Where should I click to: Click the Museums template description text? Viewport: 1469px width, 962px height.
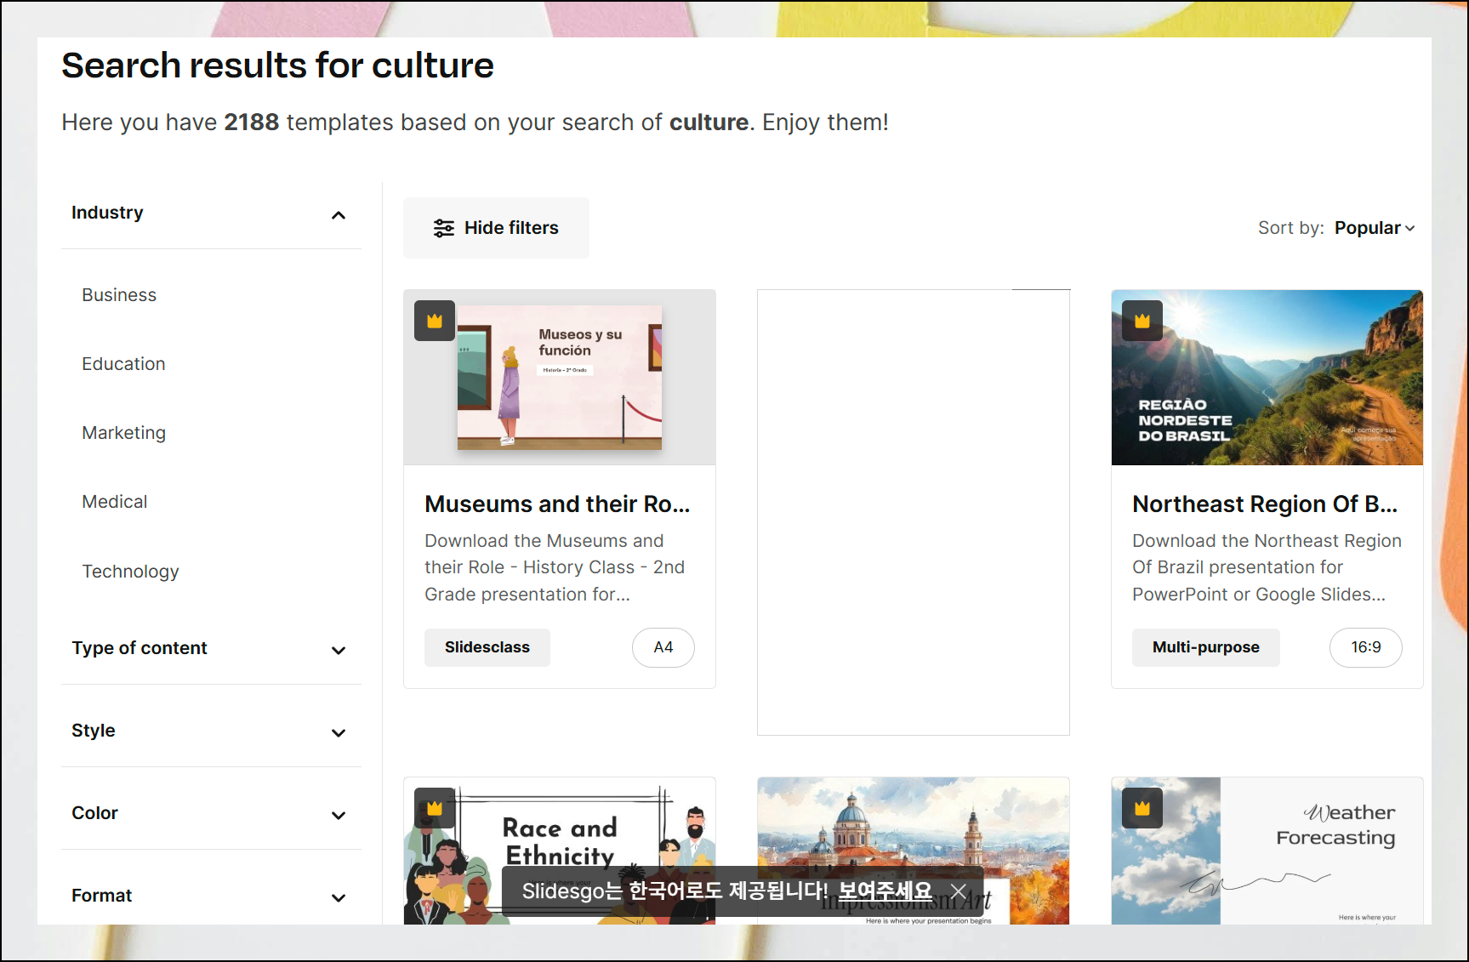pyautogui.click(x=555, y=567)
